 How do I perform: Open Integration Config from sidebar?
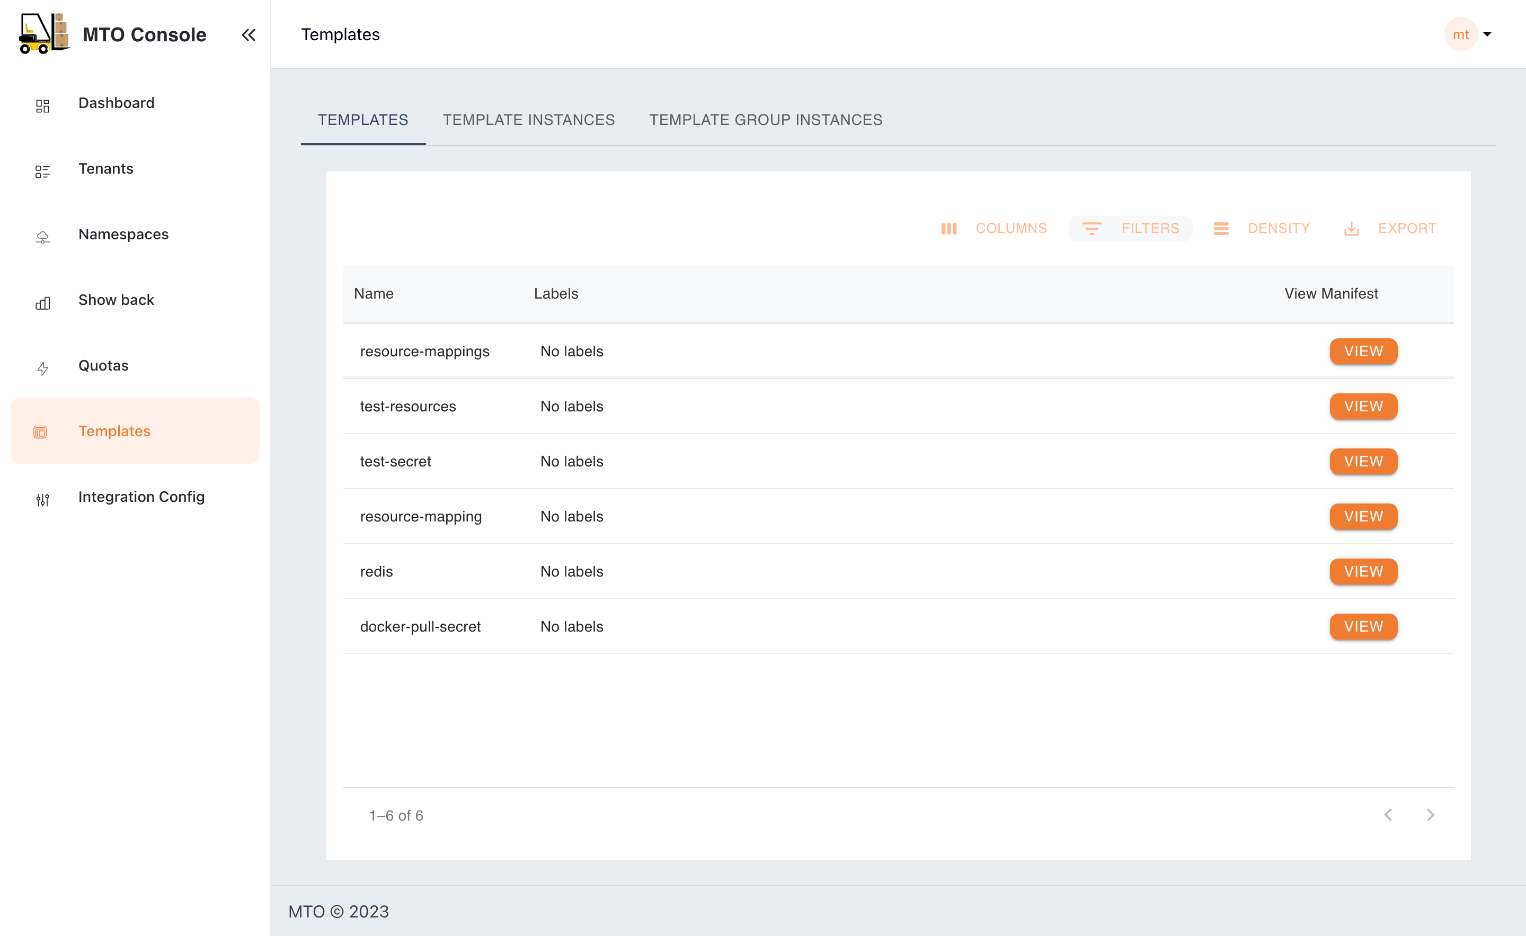click(x=135, y=497)
